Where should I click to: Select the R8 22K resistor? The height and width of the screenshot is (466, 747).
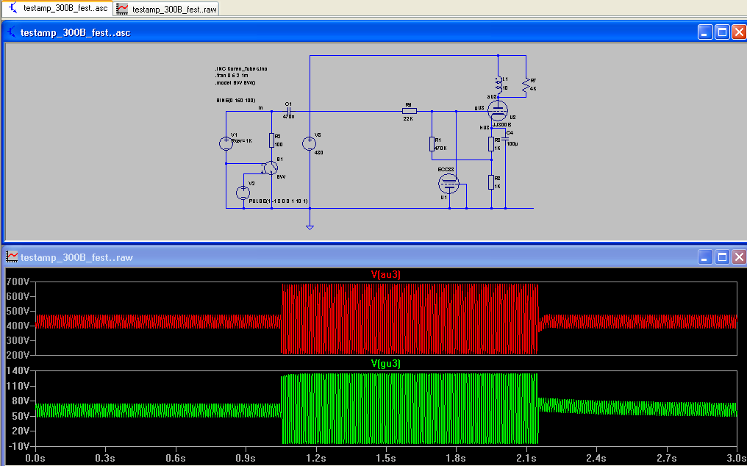pyautogui.click(x=409, y=111)
